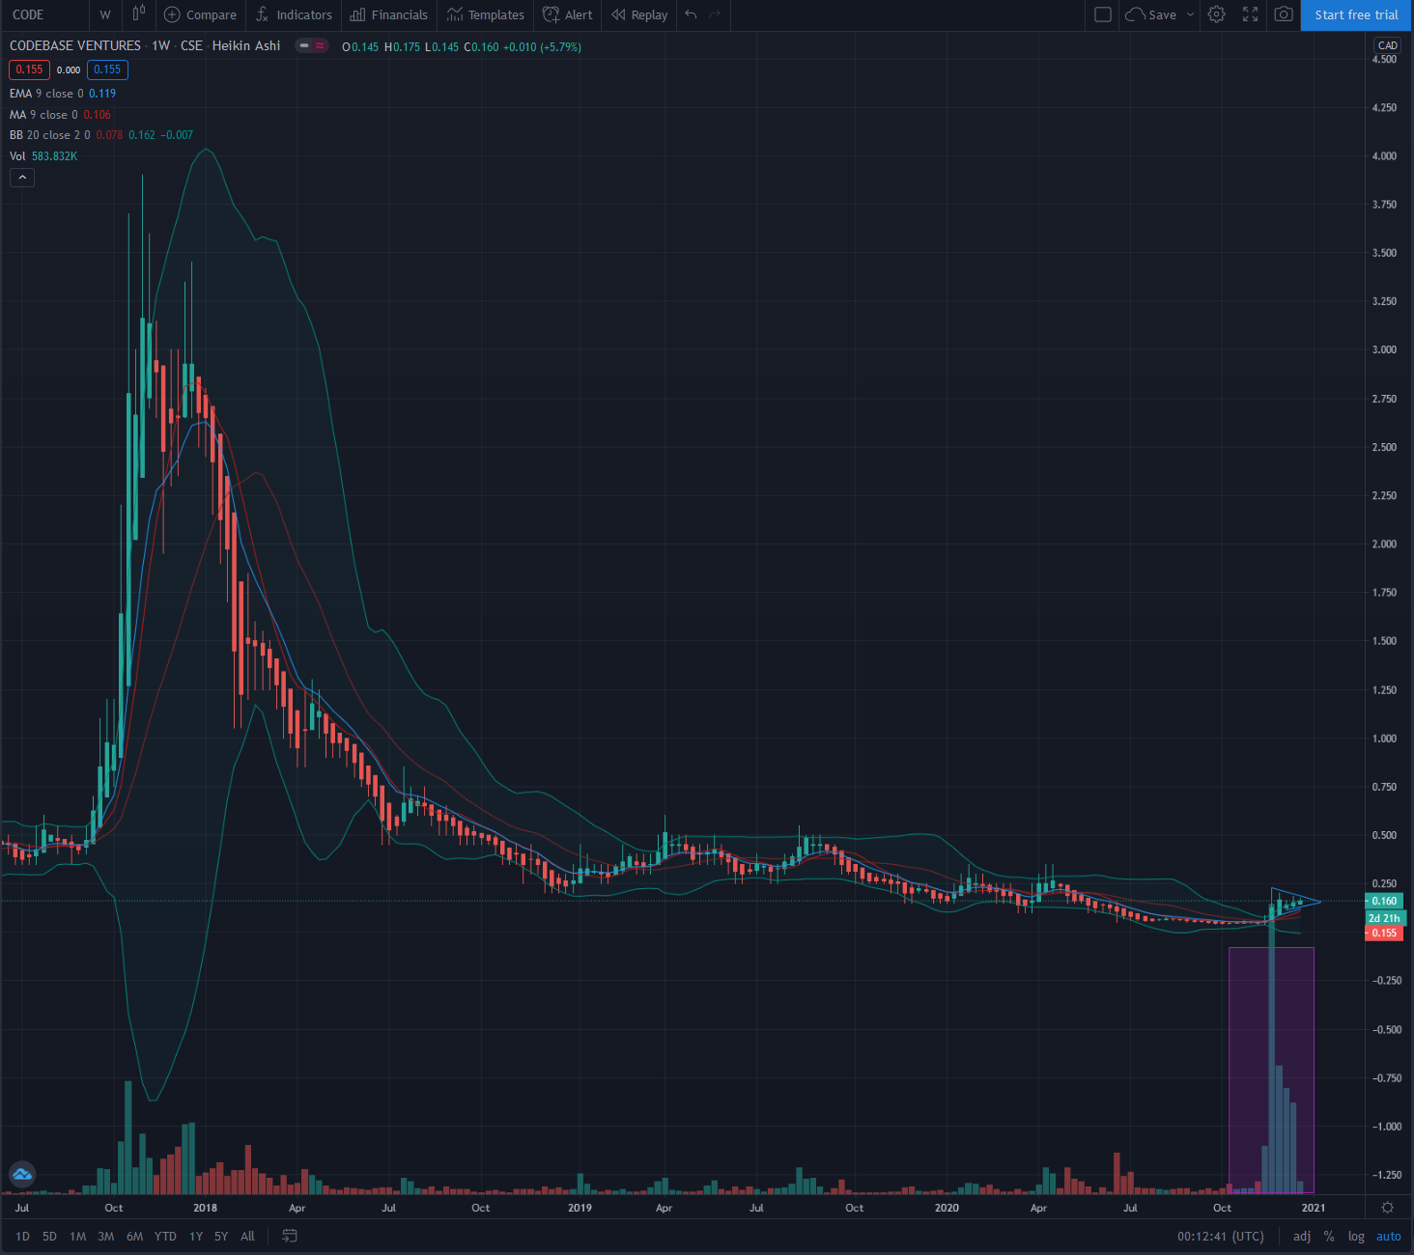Toggle adjusted data adj option
This screenshot has height=1255, width=1414.
(x=1302, y=1236)
